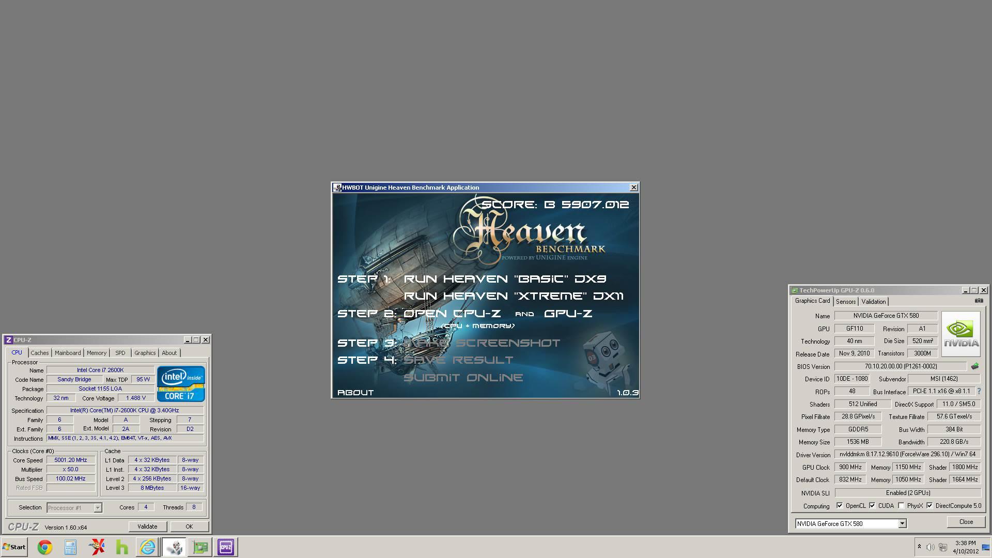
Task: Open About in the Heaven Benchmark app
Action: click(355, 393)
